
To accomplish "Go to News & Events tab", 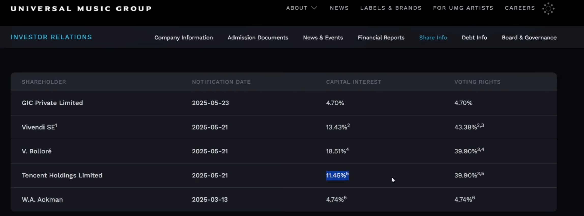I will (x=323, y=38).
